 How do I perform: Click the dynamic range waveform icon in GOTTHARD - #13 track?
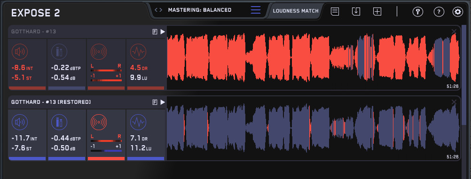(138, 52)
